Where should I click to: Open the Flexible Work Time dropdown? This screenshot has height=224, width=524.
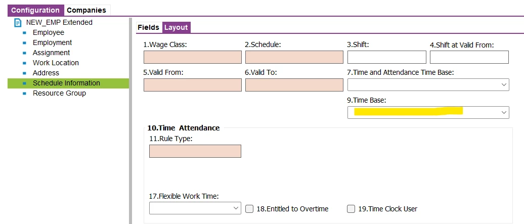click(x=195, y=208)
